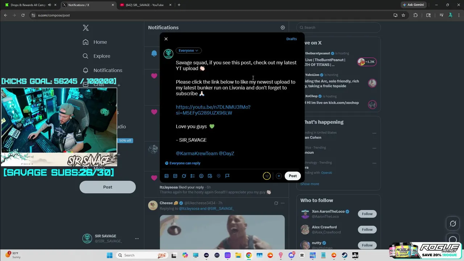Image resolution: width=464 pixels, height=261 pixels.
Task: Add a poll to the post
Action: coord(192,176)
